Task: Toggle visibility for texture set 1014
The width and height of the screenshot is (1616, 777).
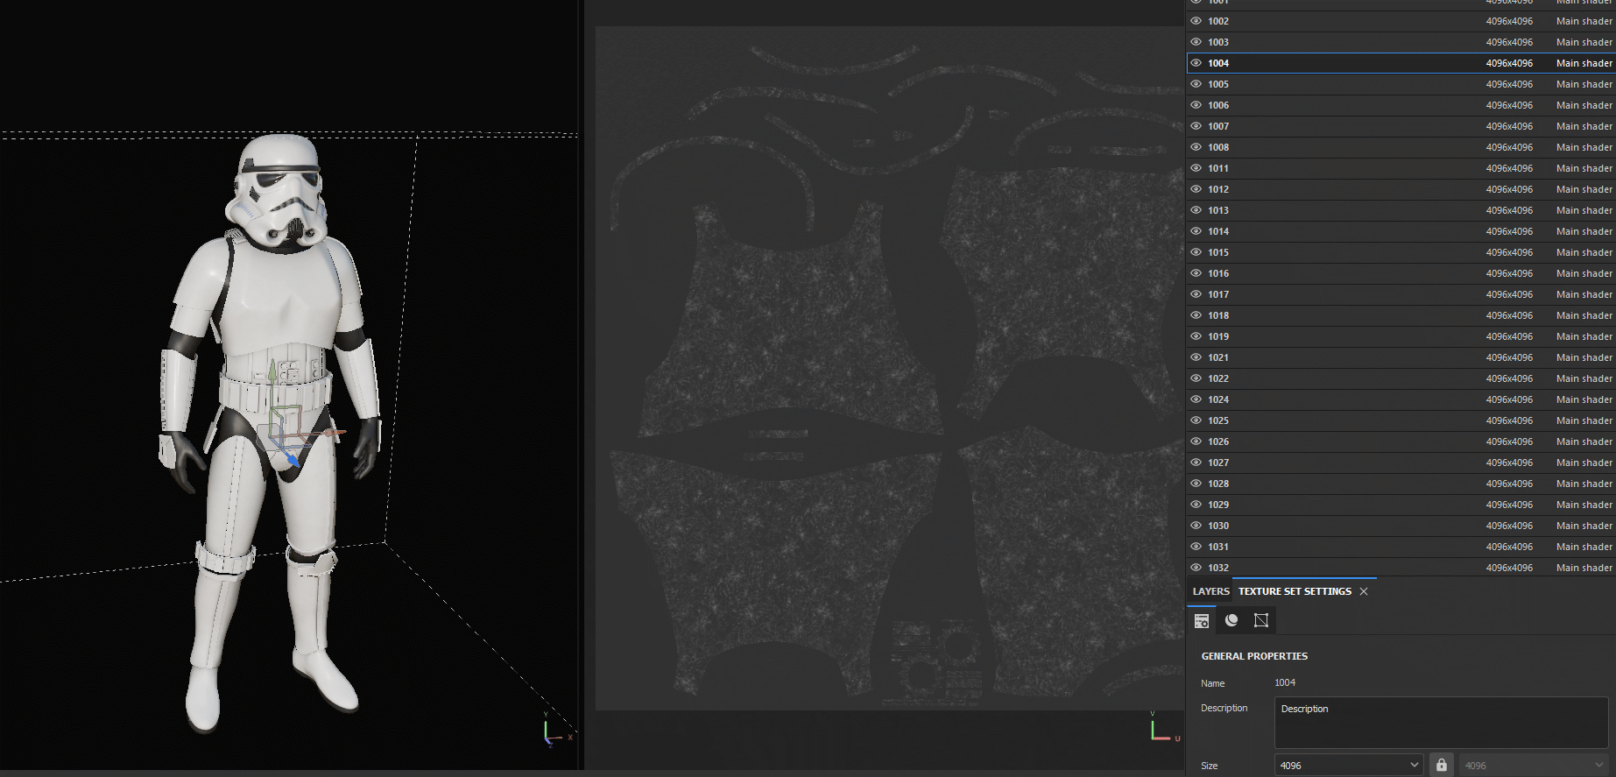Action: click(1196, 231)
